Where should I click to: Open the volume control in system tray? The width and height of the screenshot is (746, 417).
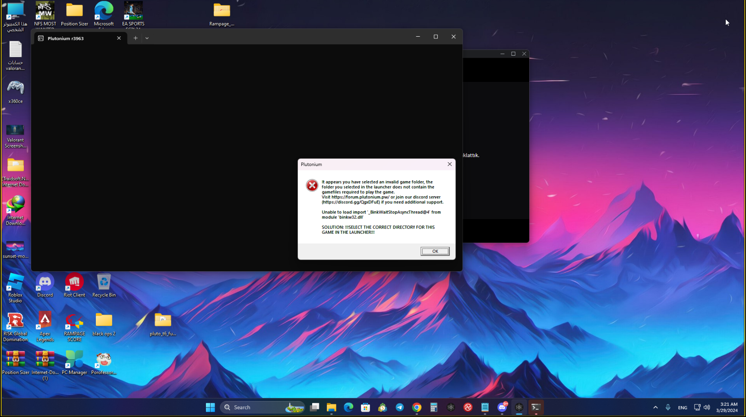[x=707, y=408]
